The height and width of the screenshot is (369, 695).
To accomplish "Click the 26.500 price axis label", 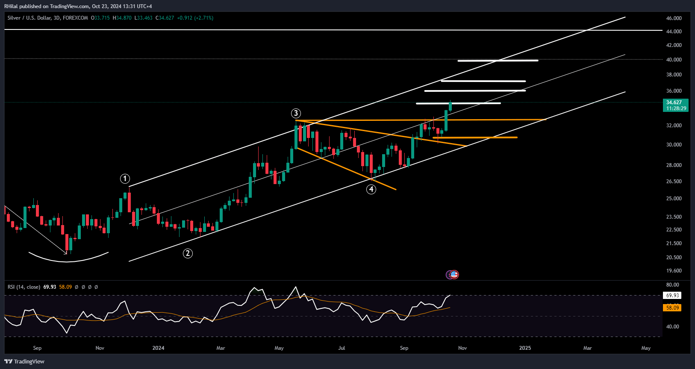I will click(674, 182).
